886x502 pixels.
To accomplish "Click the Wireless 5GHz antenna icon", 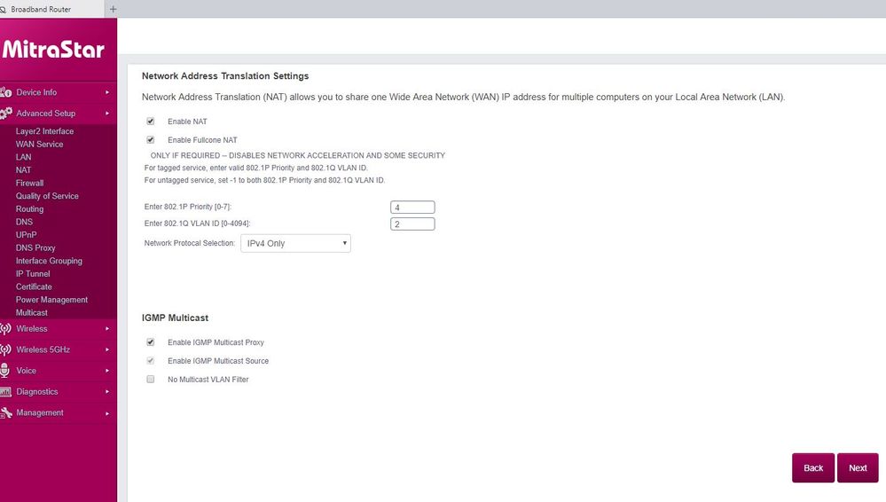I will click(x=6, y=349).
